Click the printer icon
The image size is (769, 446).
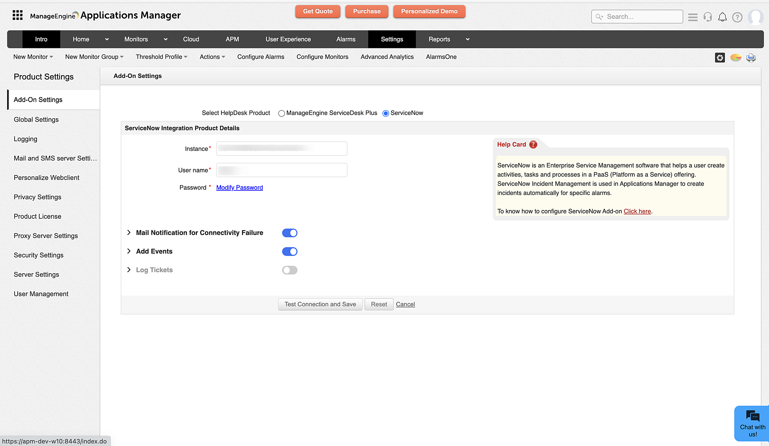[751, 58]
